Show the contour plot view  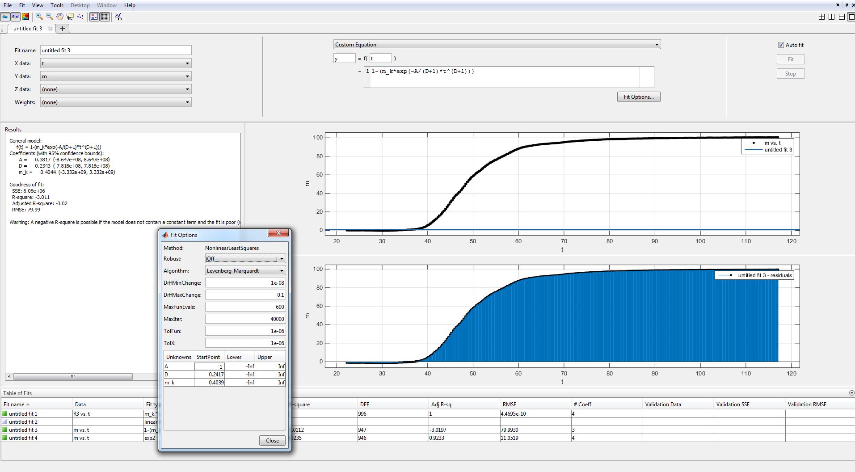[x=25, y=17]
